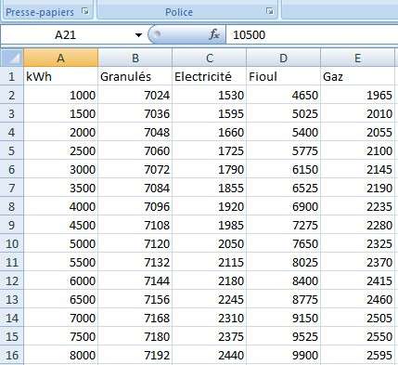Image resolution: width=398 pixels, height=365 pixels.
Task: Select cell containing 9900
Action: (x=283, y=355)
